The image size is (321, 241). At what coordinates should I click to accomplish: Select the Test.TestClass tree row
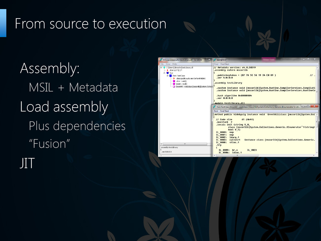tap(179, 76)
